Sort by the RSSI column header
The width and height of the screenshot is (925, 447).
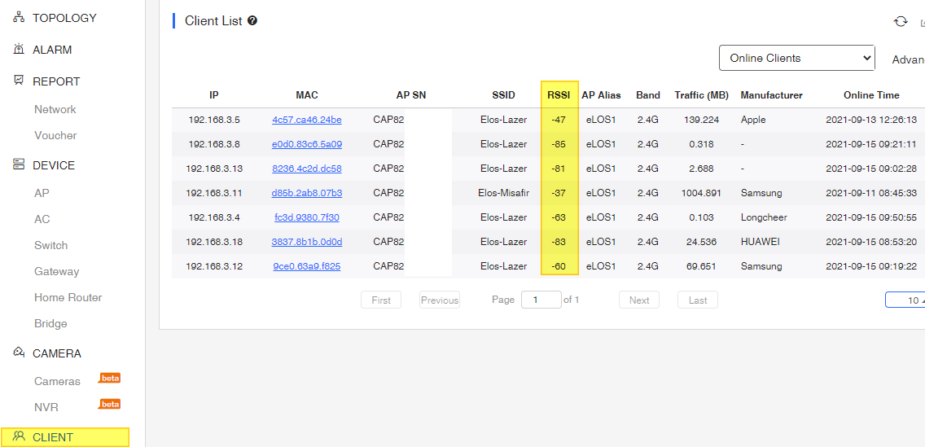(x=559, y=95)
